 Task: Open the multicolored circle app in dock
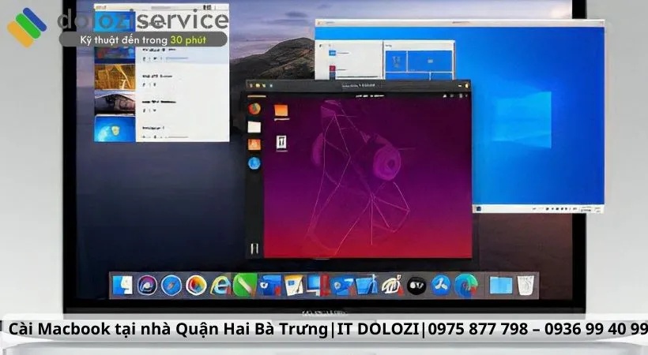tap(196, 286)
